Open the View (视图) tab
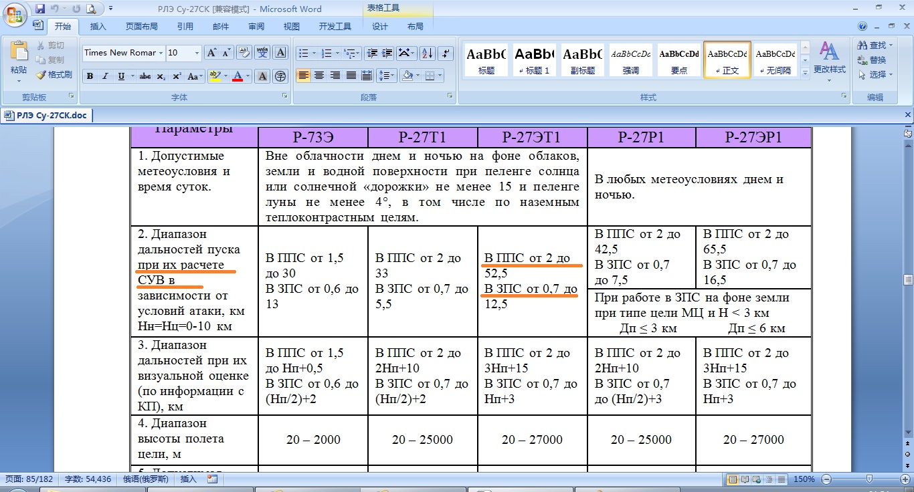 click(x=291, y=27)
